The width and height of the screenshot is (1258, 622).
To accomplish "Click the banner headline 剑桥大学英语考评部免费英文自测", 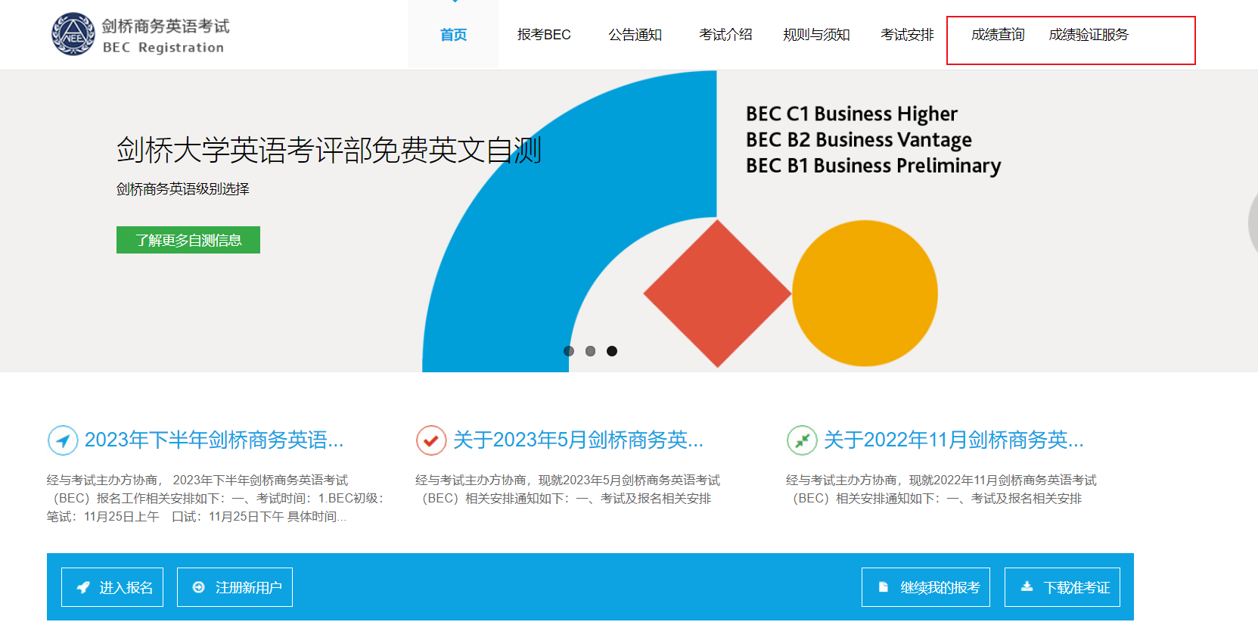I will (328, 150).
